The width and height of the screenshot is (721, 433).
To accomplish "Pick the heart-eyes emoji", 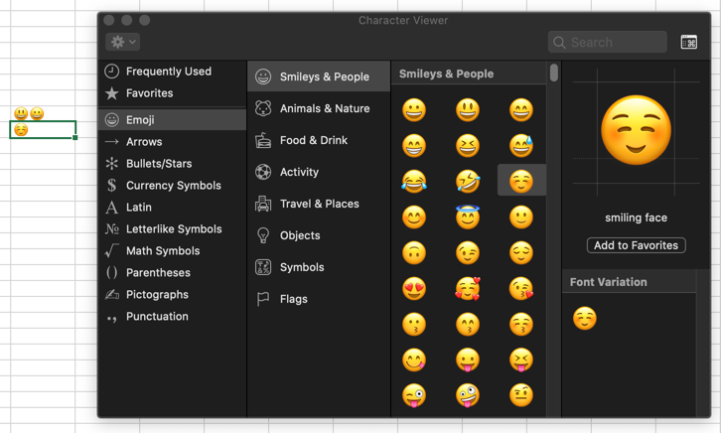I will tap(414, 288).
